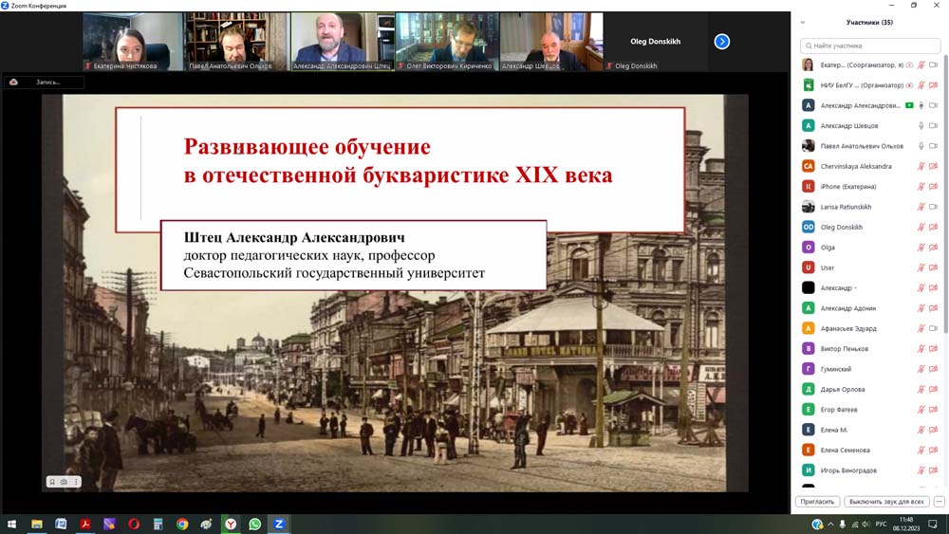Select Larisa Retiunskikh in the participants list
The height and width of the screenshot is (534, 949).
[846, 207]
